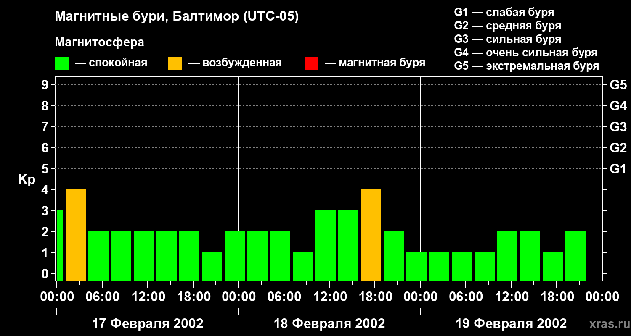Viewport: 631px width, 336px height.
Task: Click '18:00' time label under 19 Февраля
Action: coord(557,297)
